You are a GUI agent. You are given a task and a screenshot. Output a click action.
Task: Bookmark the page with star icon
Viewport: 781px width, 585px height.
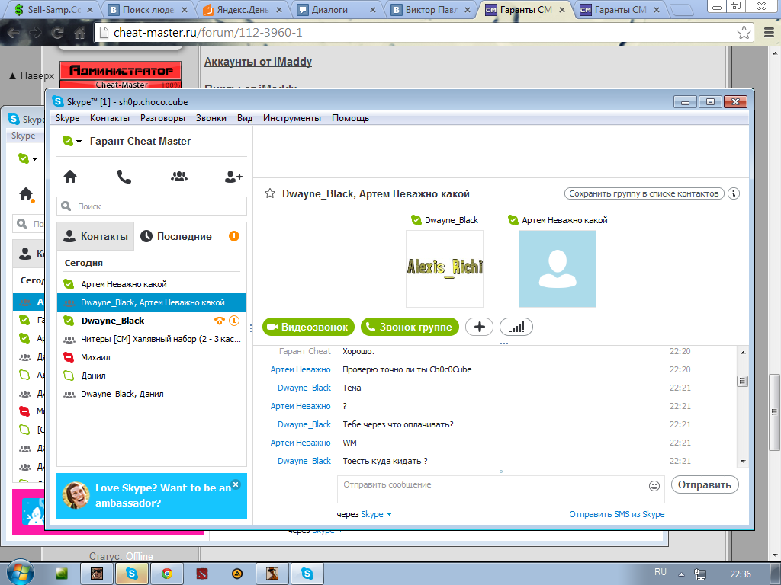pyautogui.click(x=744, y=33)
